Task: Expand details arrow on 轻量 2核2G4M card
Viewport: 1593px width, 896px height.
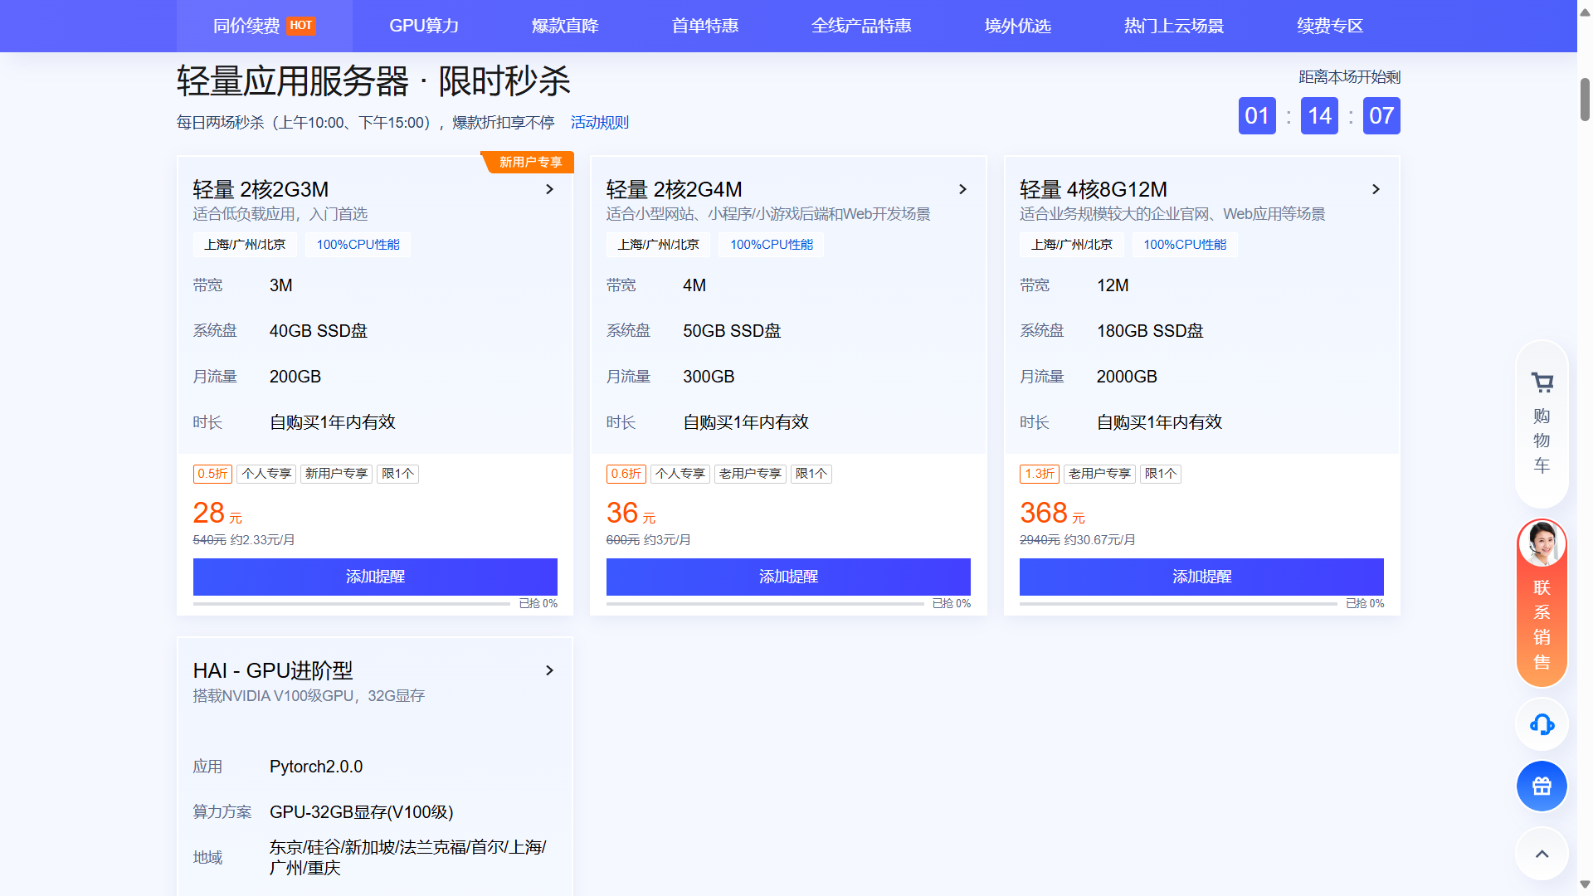Action: tap(962, 189)
